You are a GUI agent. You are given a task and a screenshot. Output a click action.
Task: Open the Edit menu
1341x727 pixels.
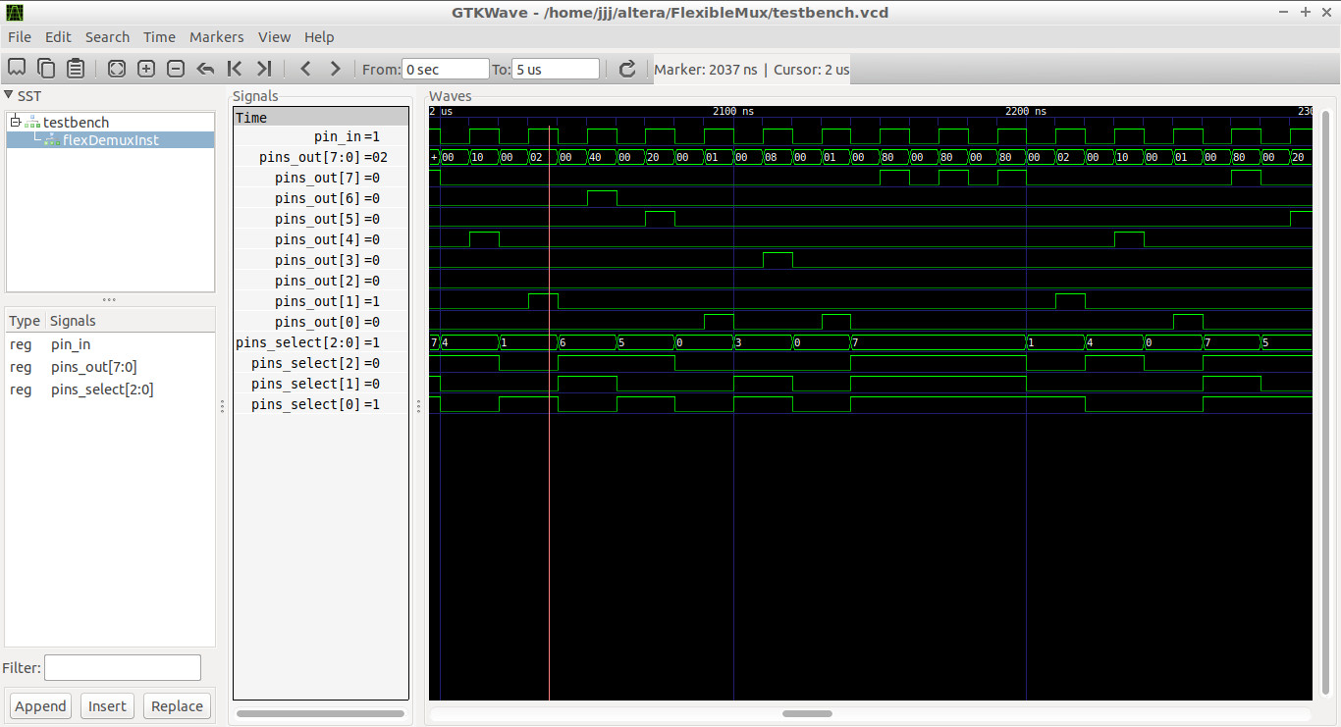click(x=58, y=37)
